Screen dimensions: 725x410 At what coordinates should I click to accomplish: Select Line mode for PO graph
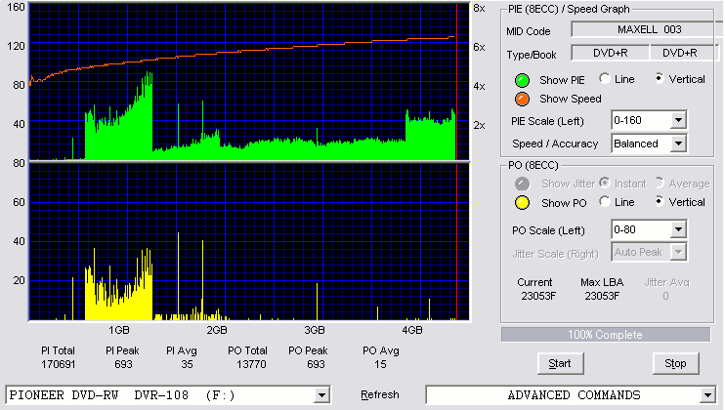[605, 201]
